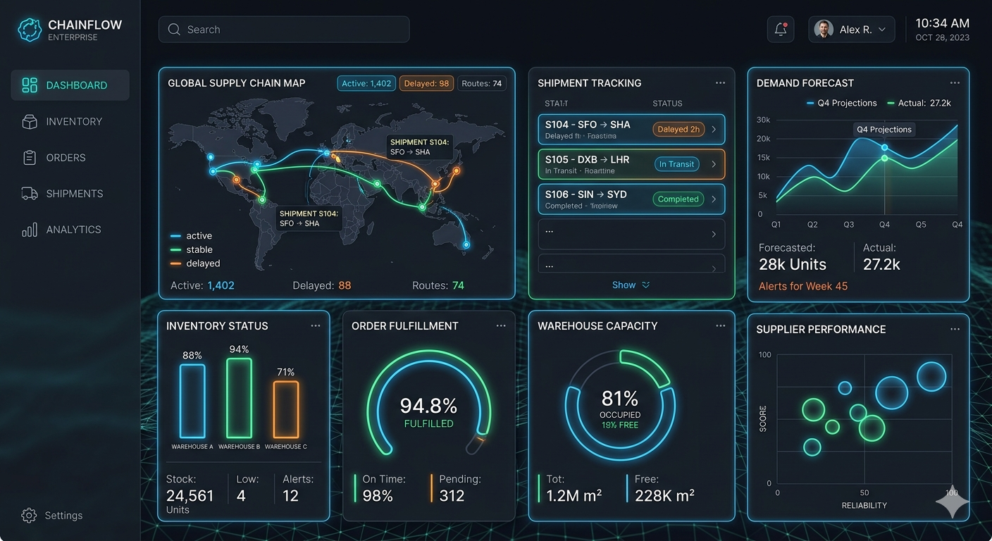Toggle the Q4 Projections series in Demand Forecast
Image resolution: width=992 pixels, height=541 pixels.
coord(843,103)
